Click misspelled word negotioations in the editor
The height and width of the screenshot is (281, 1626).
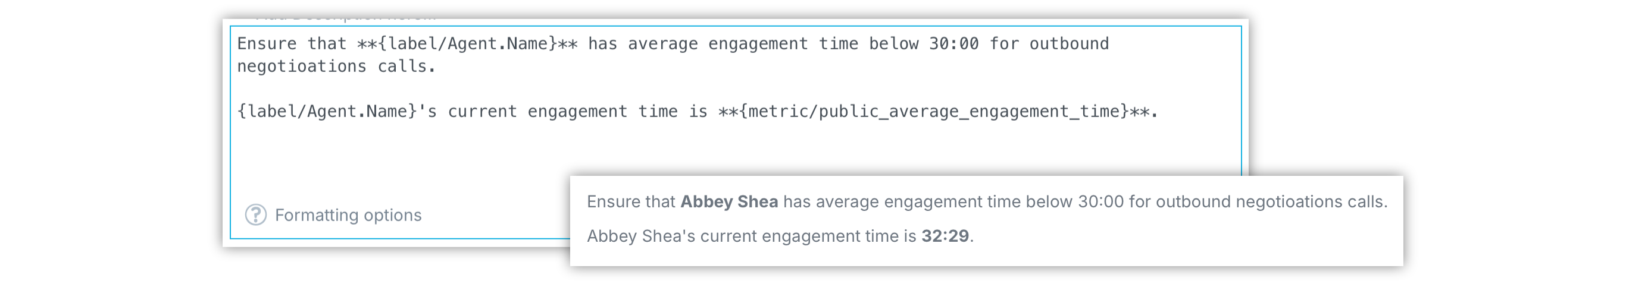(x=302, y=66)
